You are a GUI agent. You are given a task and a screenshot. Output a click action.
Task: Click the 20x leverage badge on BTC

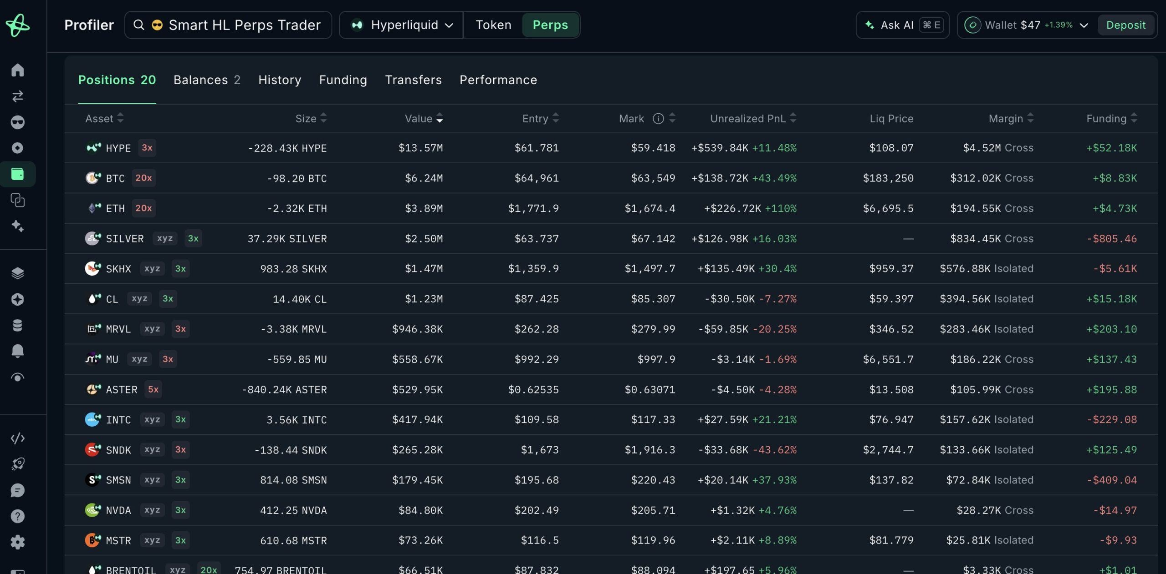143,178
